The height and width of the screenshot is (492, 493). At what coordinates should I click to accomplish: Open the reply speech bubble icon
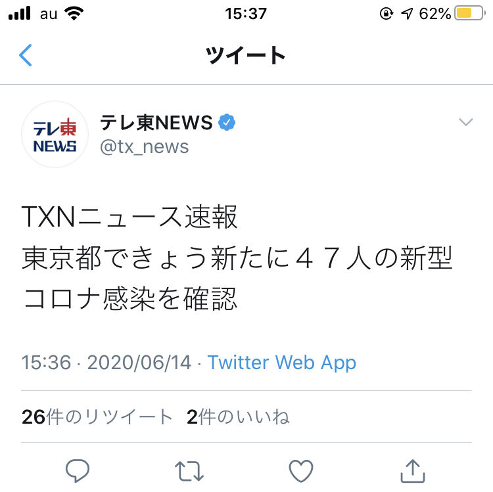(x=78, y=470)
